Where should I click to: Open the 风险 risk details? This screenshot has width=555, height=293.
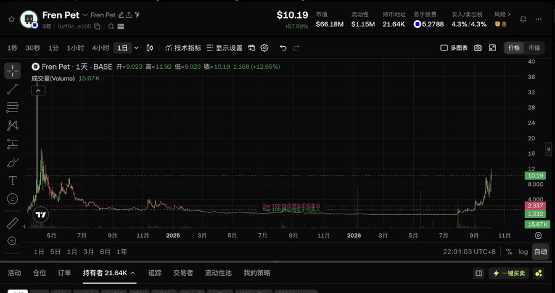coord(502,15)
